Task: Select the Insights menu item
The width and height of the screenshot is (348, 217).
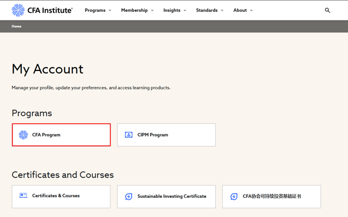Action: tap(172, 10)
